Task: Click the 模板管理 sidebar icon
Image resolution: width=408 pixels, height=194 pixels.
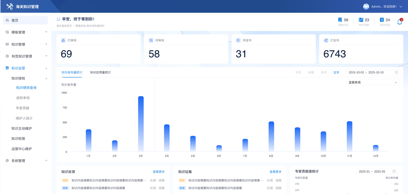Action: [7, 32]
